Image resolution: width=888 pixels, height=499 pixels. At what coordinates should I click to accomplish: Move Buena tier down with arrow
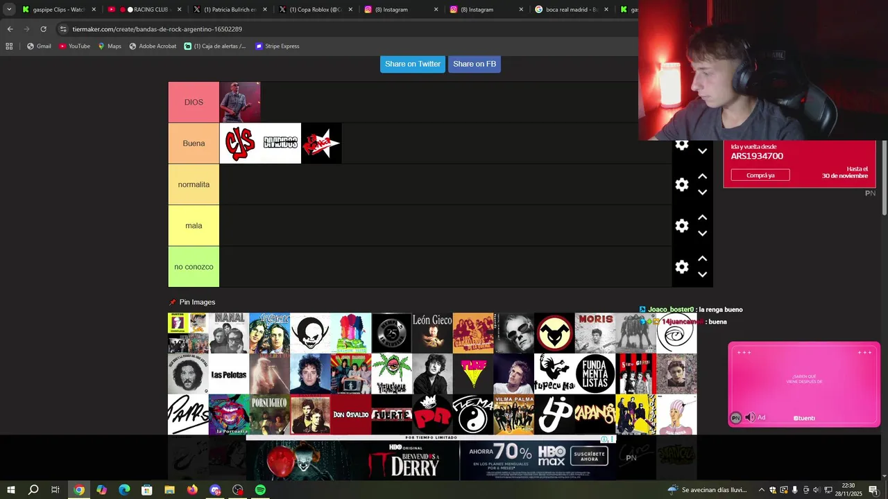click(x=702, y=150)
